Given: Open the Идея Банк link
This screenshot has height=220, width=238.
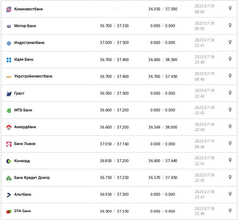Looking at the screenshot, I should coord(24,59).
